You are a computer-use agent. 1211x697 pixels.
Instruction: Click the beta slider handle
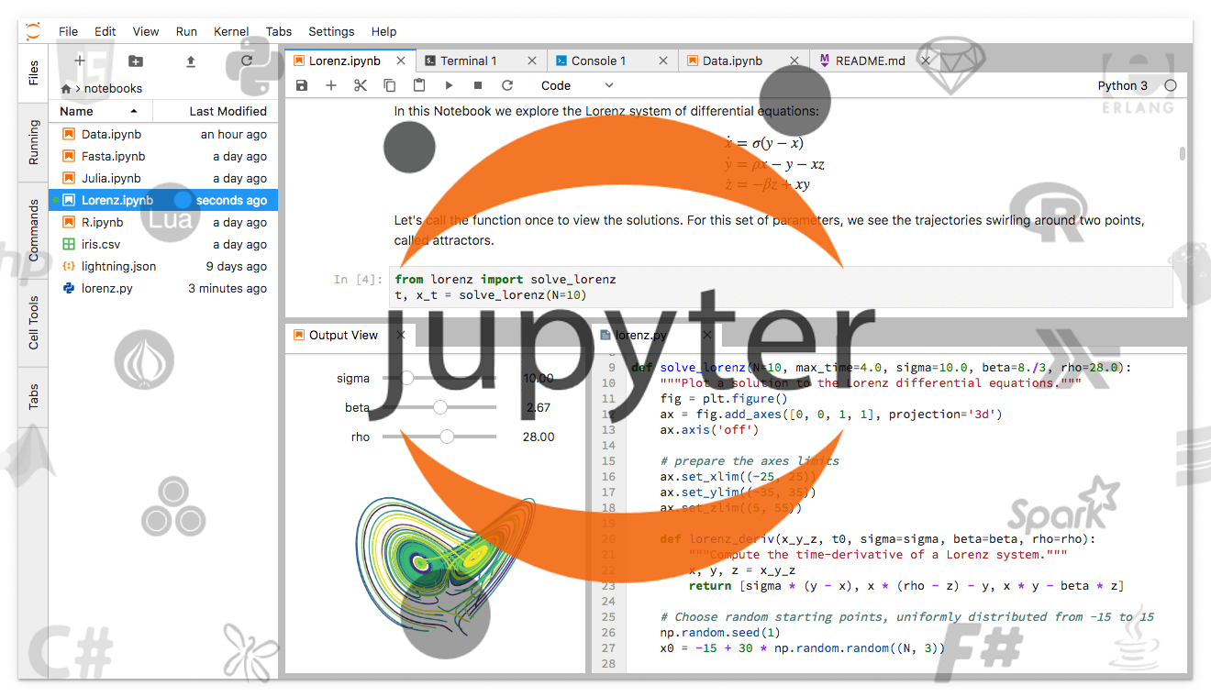pos(440,407)
